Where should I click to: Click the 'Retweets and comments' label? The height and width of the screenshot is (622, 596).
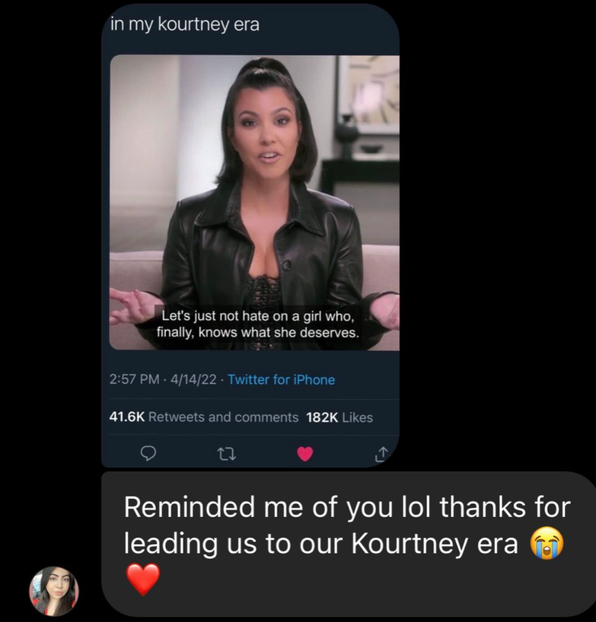point(223,417)
